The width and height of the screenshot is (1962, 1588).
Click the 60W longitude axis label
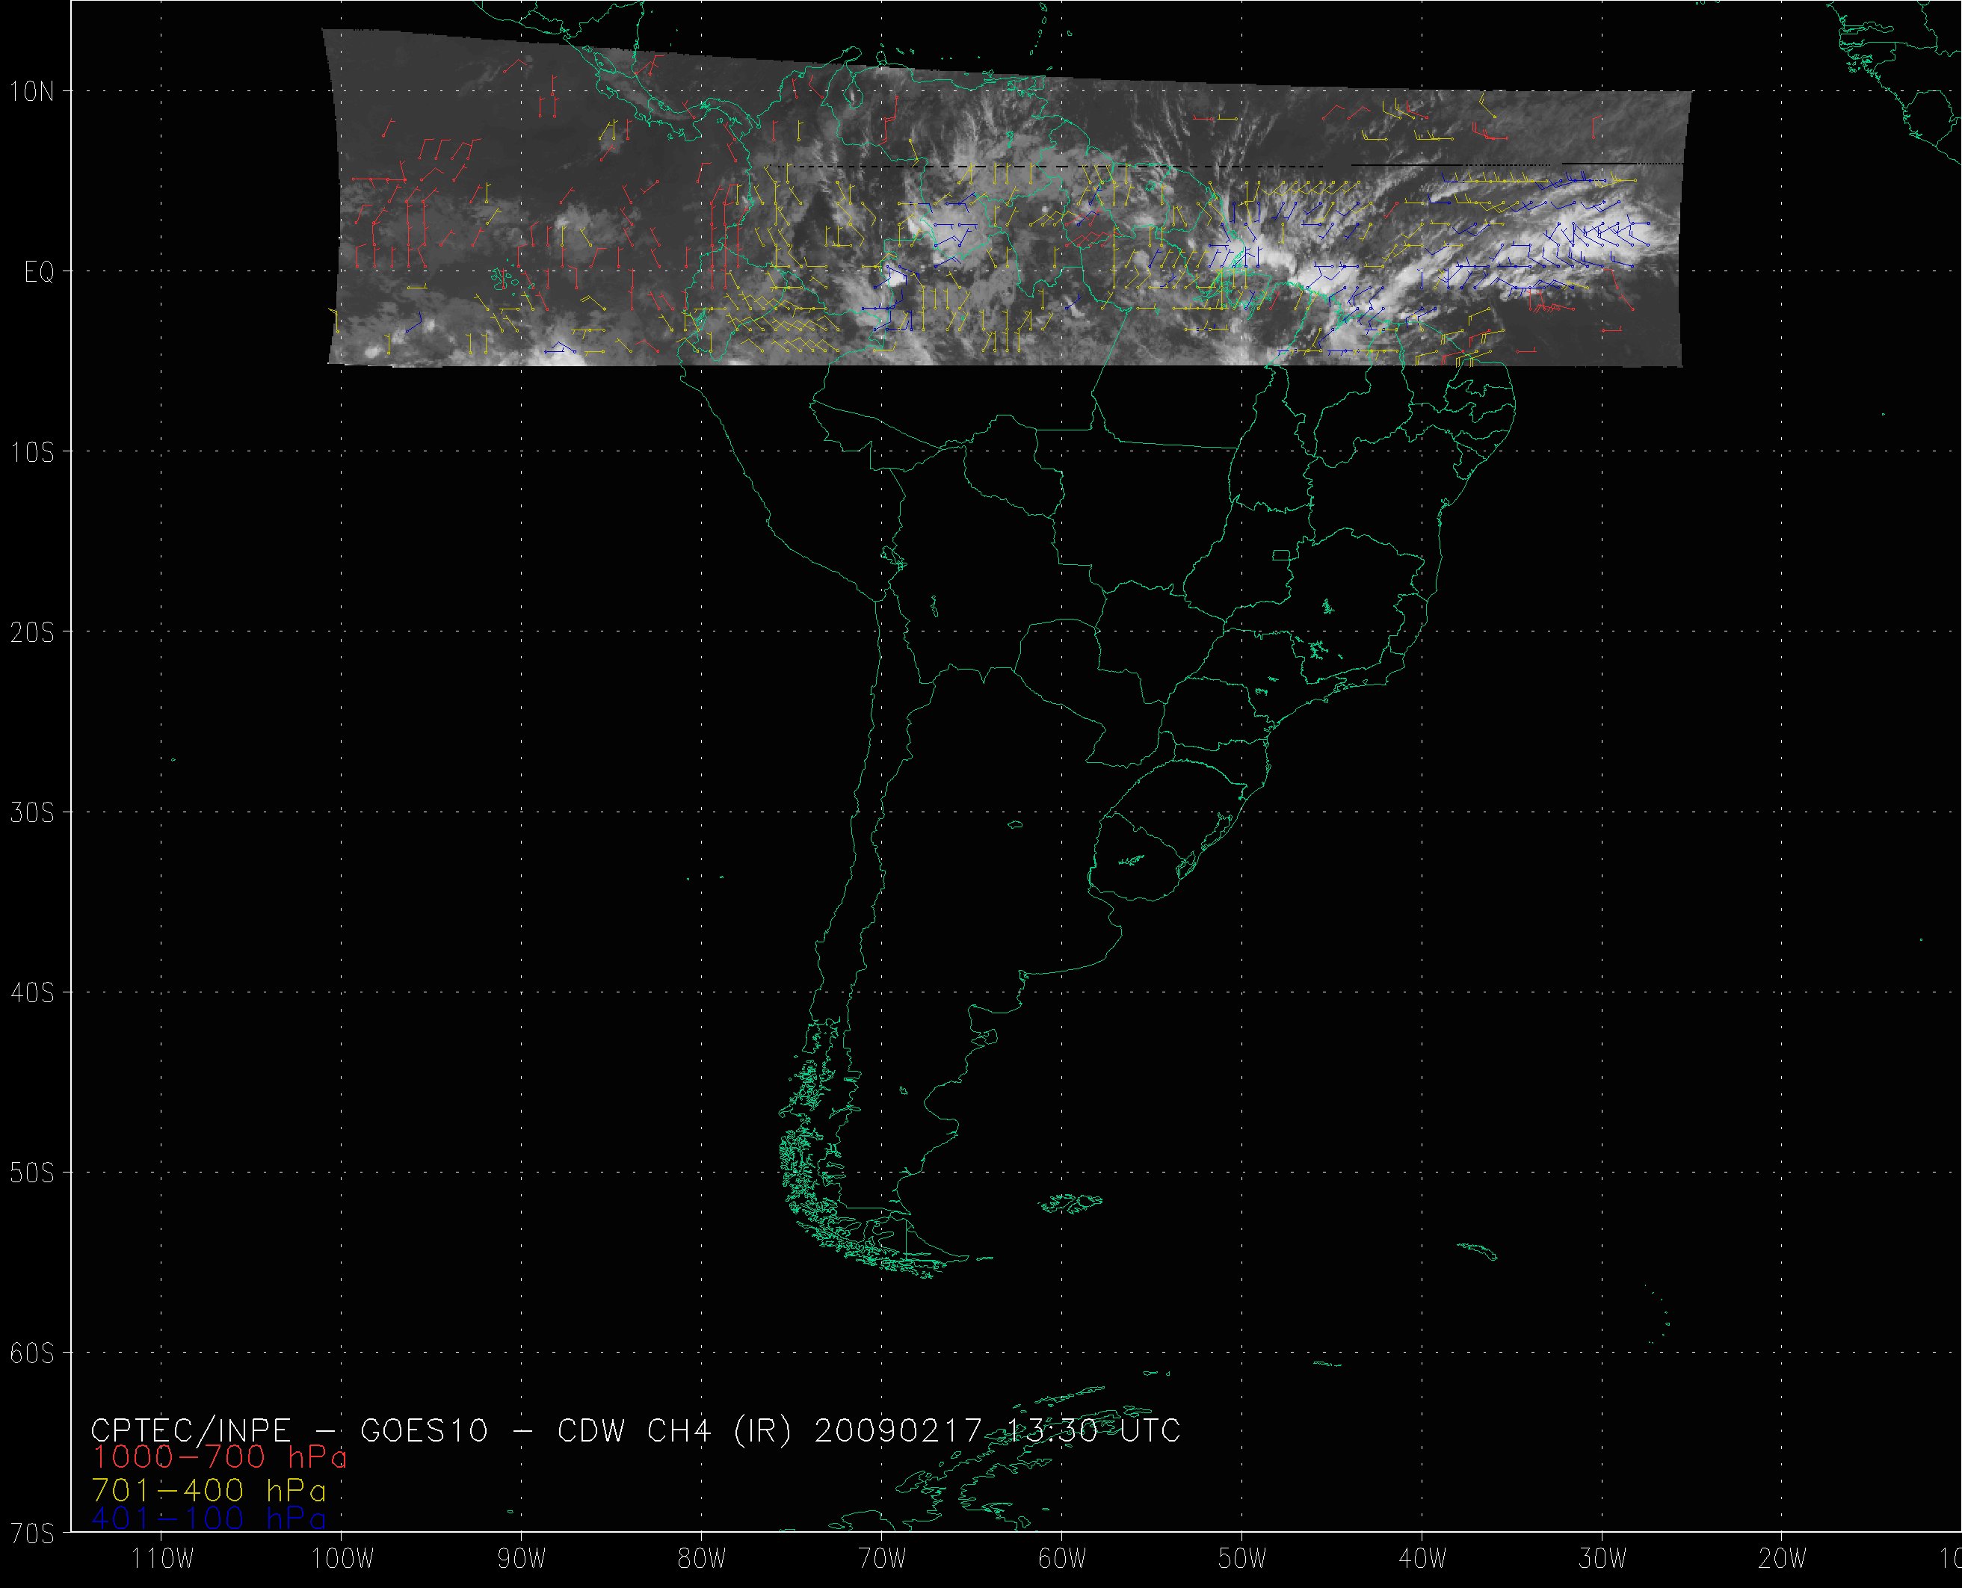pos(1063,1560)
